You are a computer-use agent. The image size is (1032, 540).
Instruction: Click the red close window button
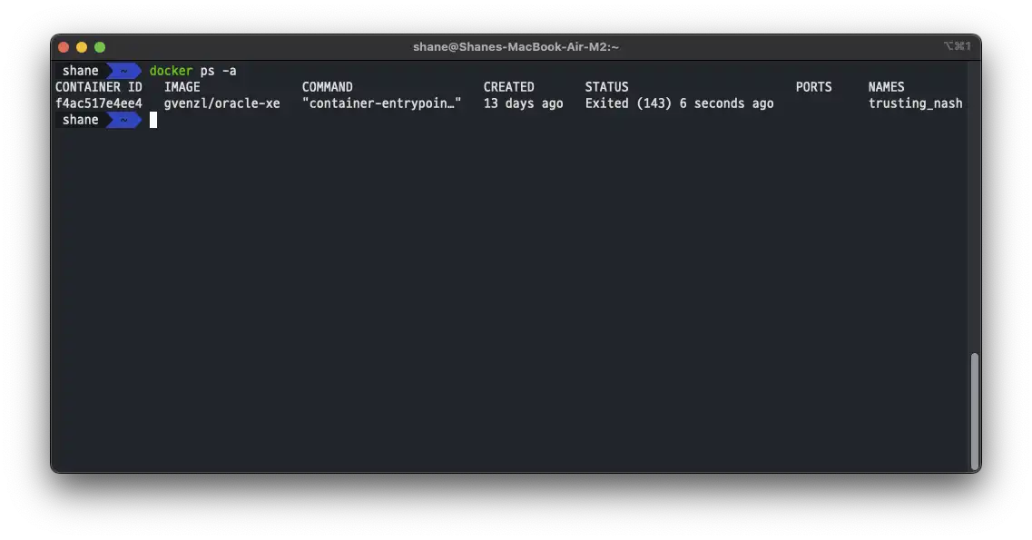click(64, 47)
